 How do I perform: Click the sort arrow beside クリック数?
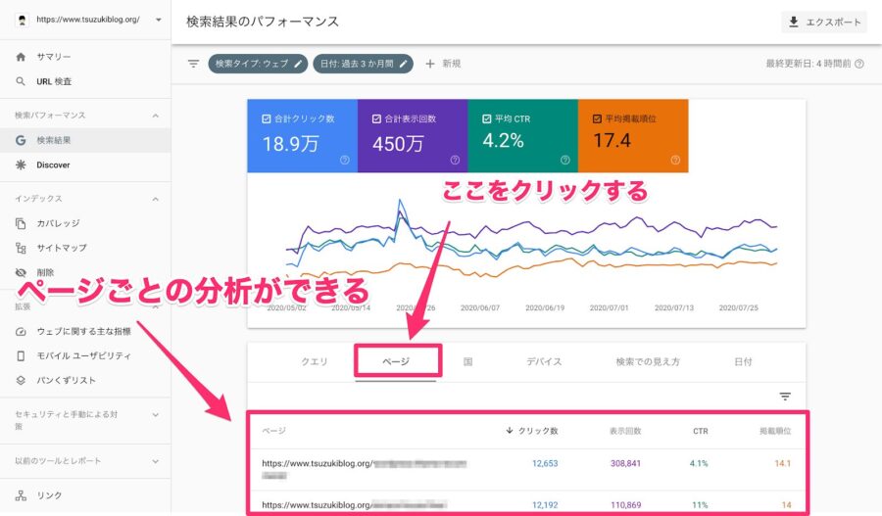point(510,431)
